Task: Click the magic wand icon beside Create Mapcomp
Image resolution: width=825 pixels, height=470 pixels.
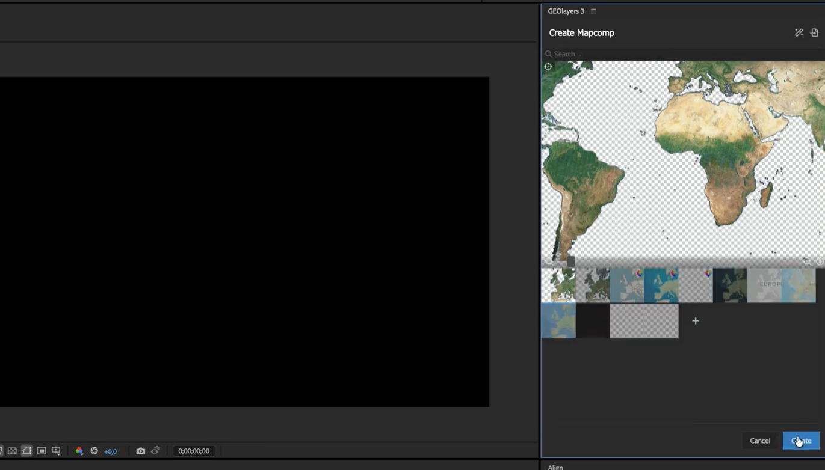Action: 799,32
